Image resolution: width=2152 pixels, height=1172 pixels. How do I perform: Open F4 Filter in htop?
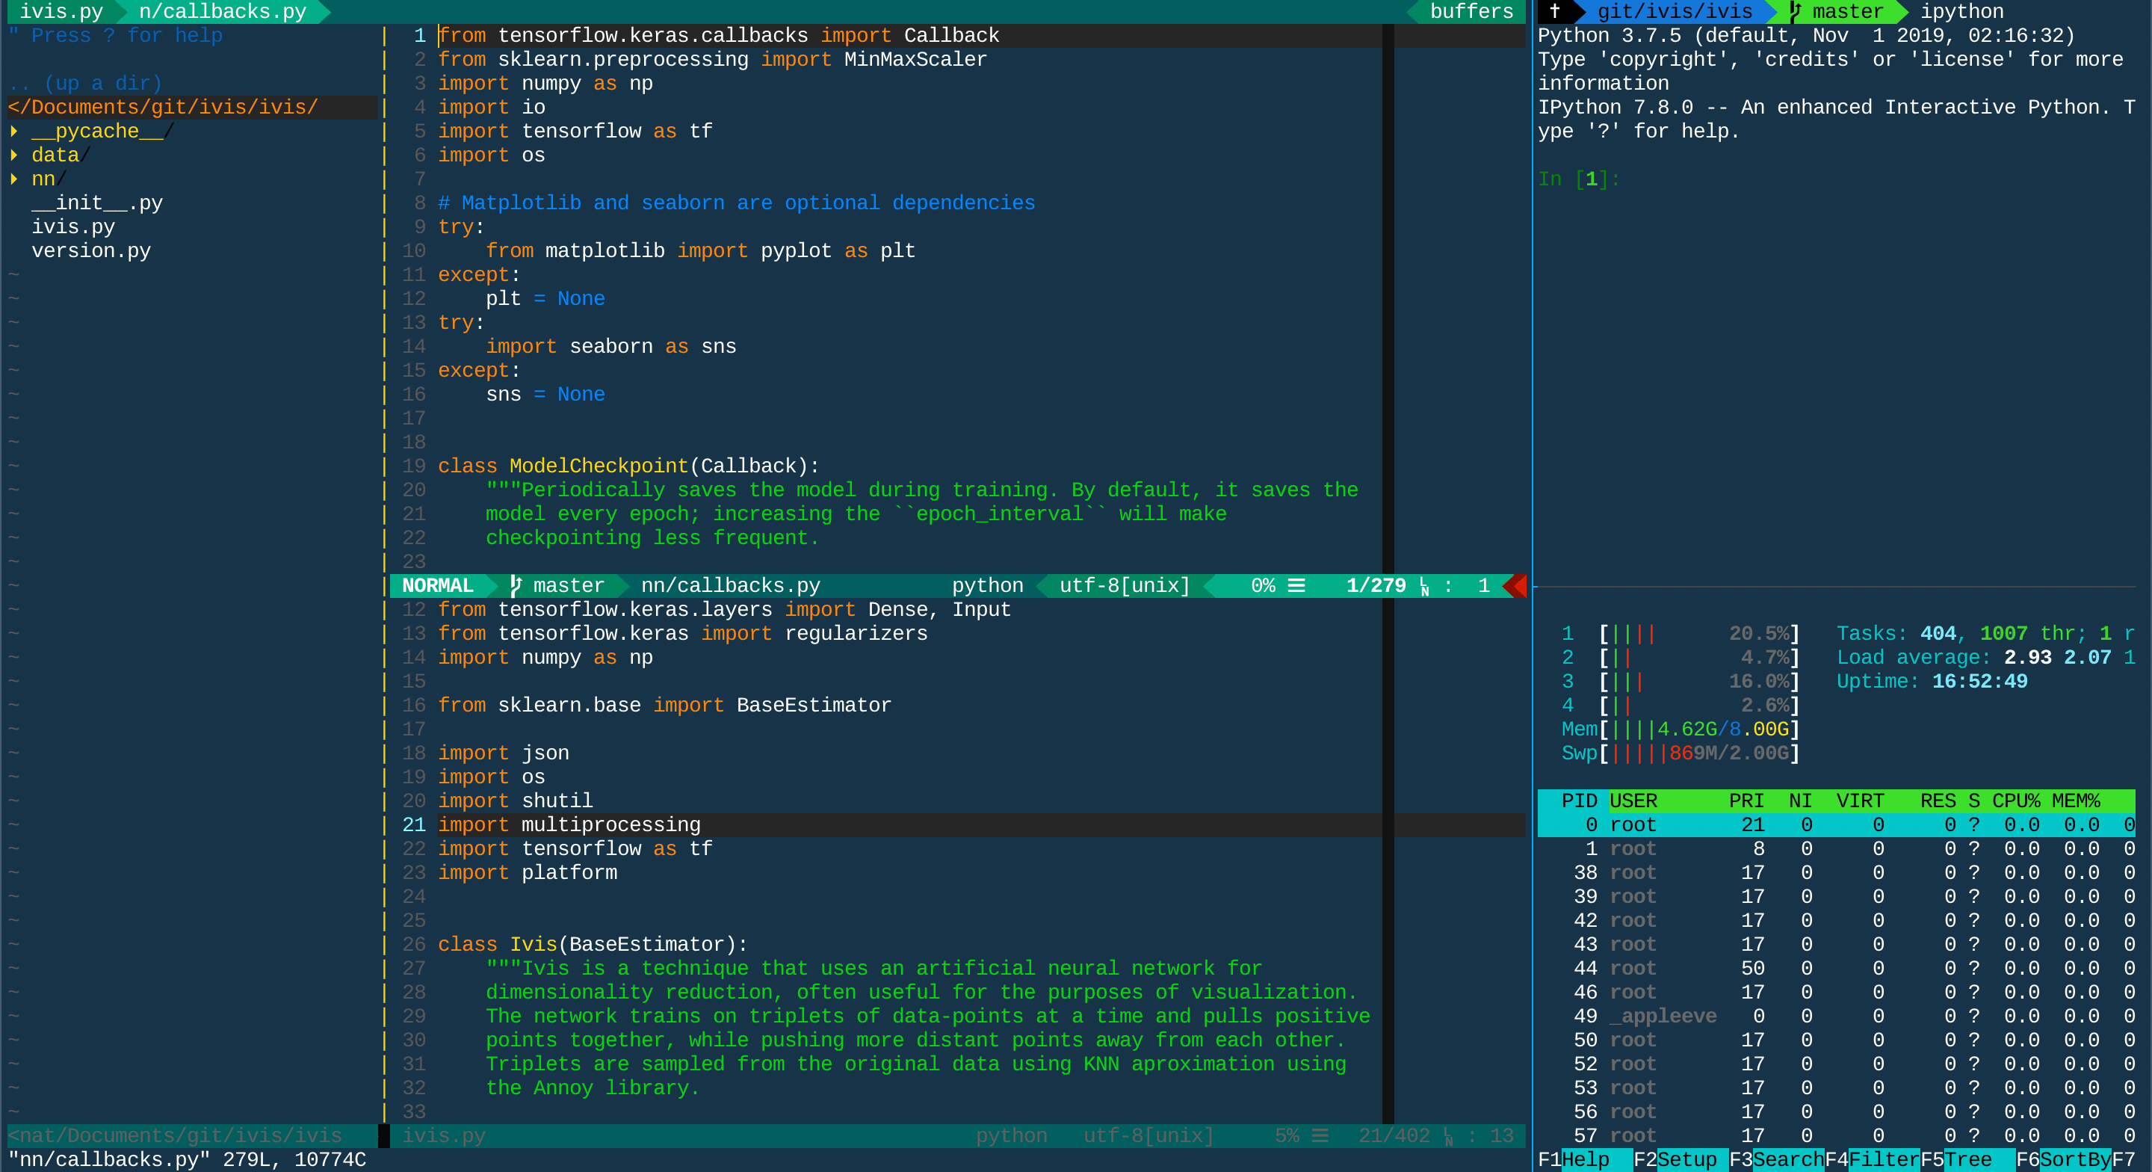pyautogui.click(x=1872, y=1160)
